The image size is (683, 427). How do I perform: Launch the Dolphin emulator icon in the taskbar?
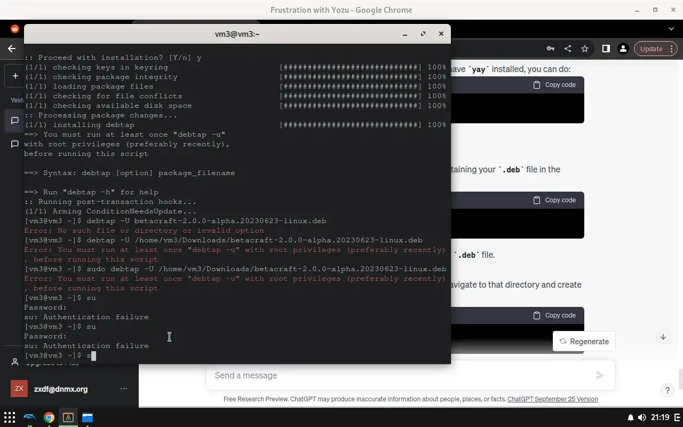click(30, 417)
